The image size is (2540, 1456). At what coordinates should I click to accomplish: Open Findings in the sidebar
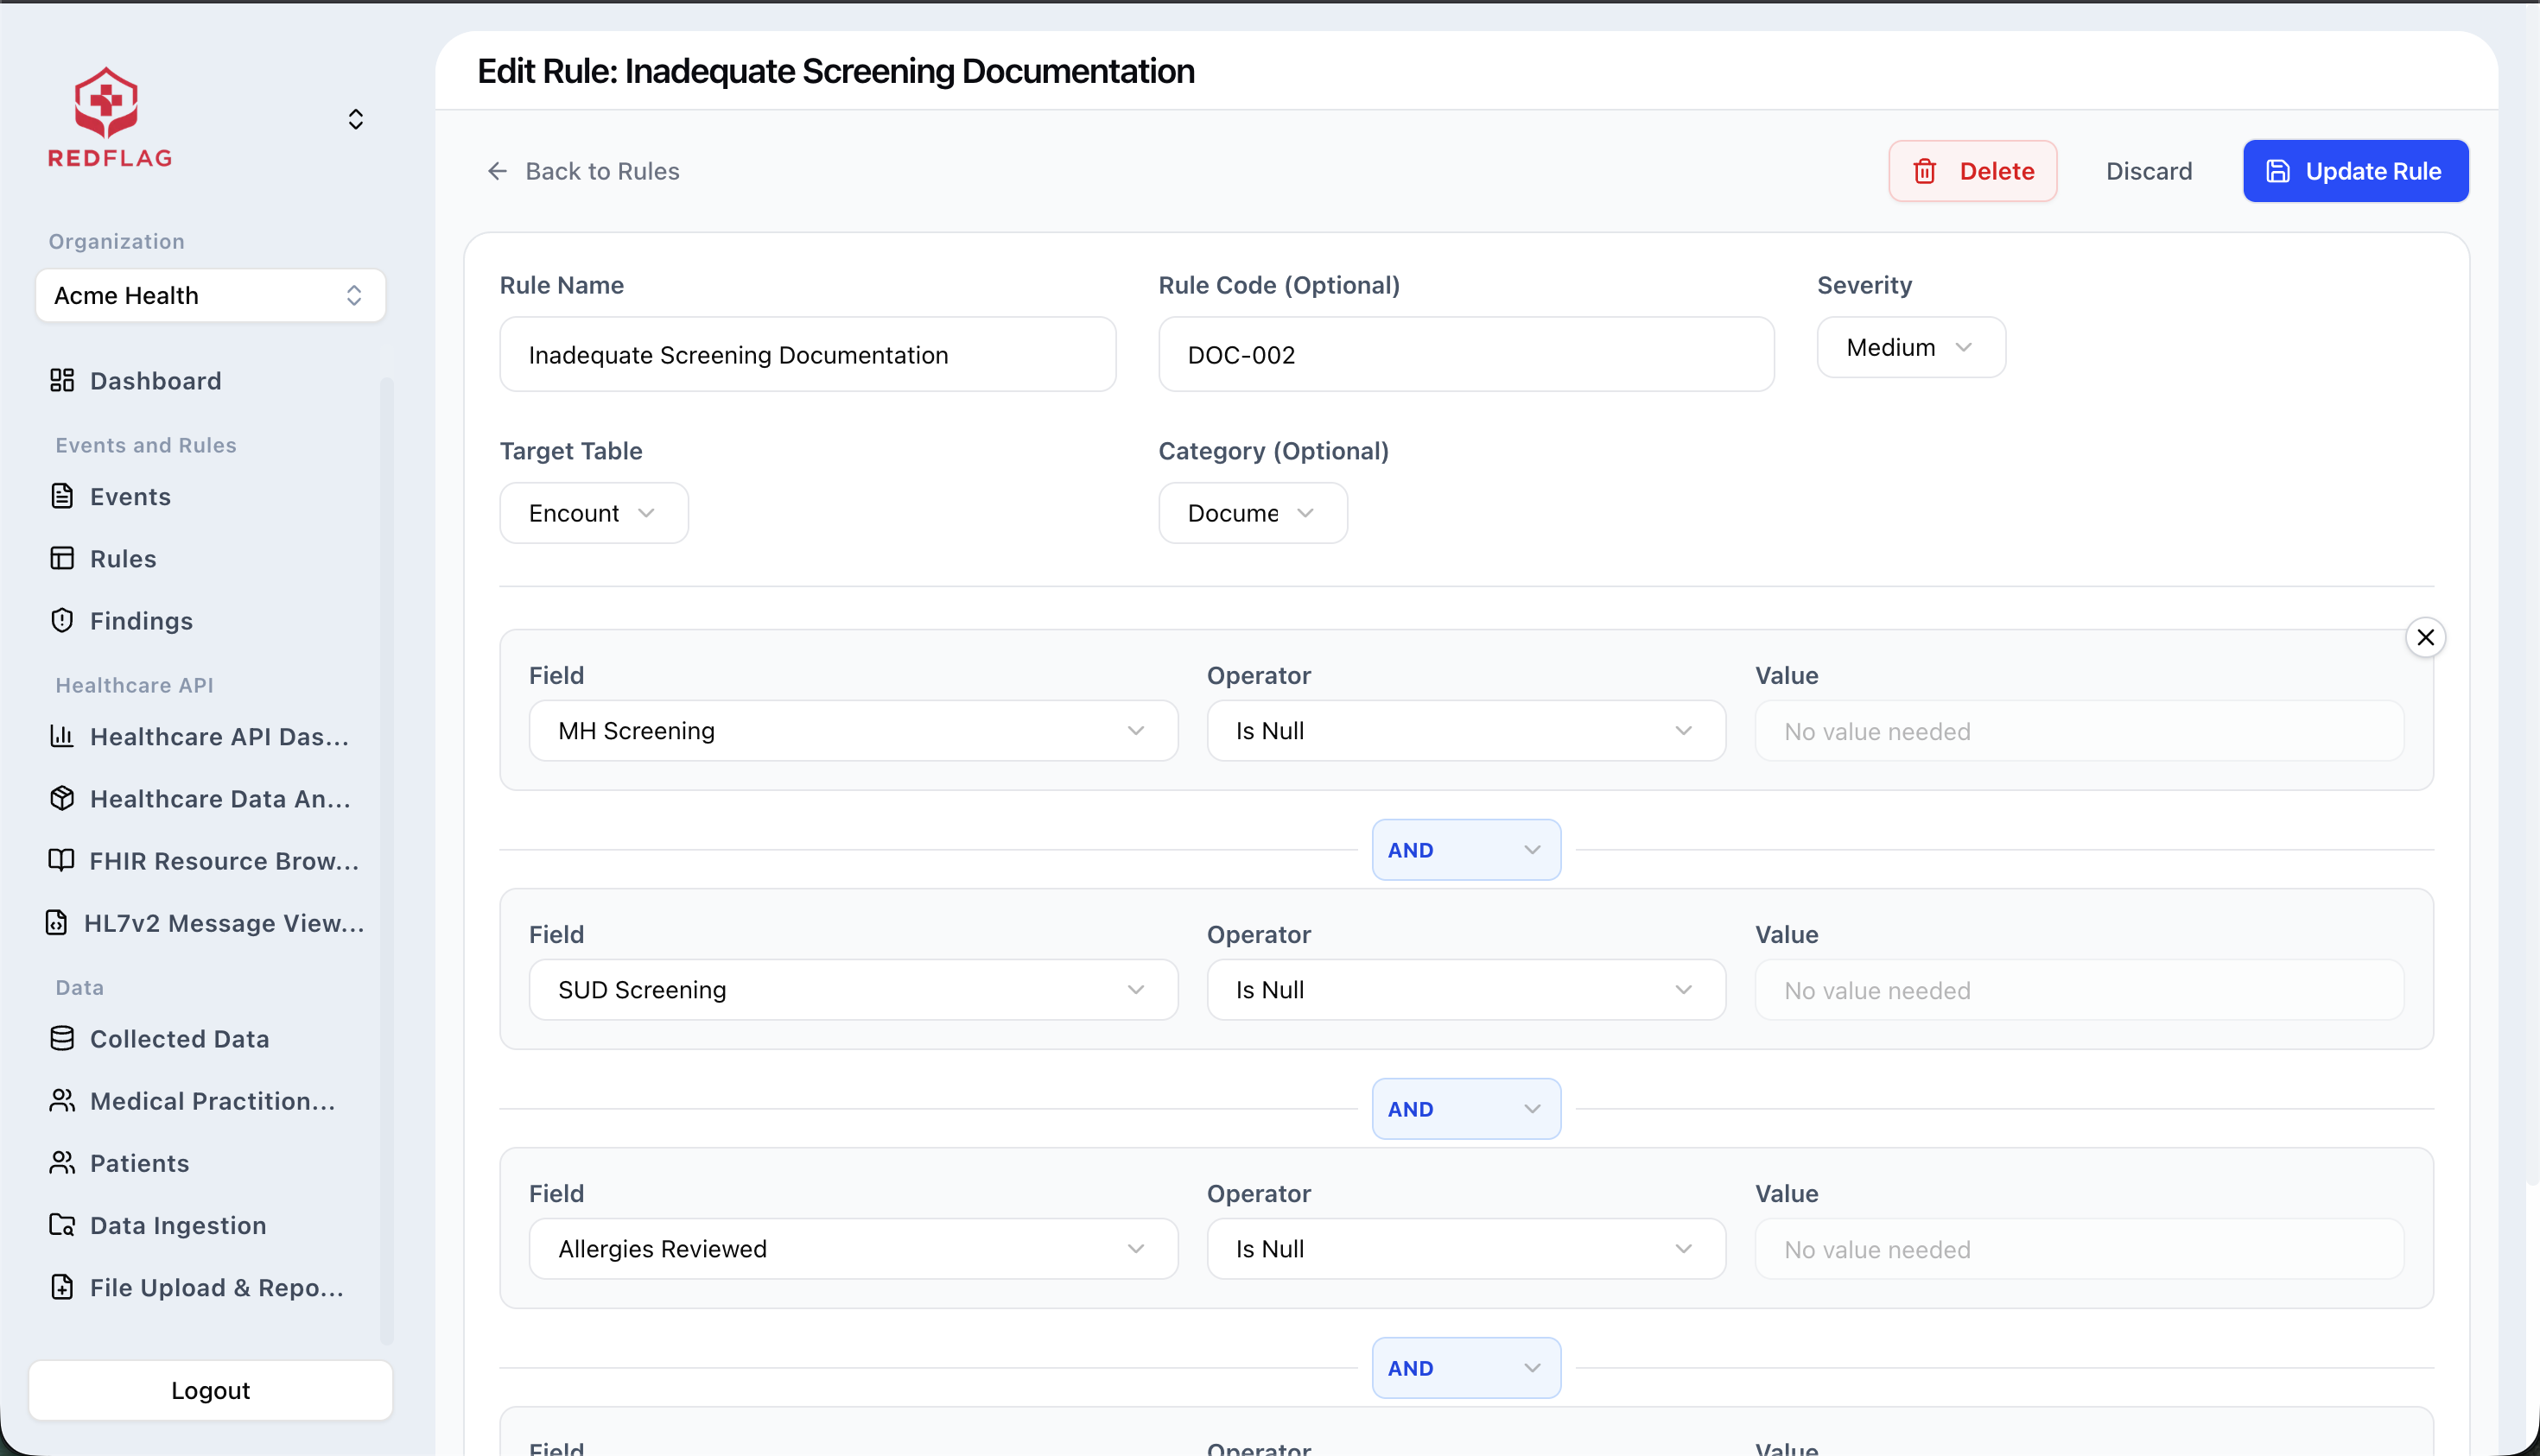click(141, 621)
